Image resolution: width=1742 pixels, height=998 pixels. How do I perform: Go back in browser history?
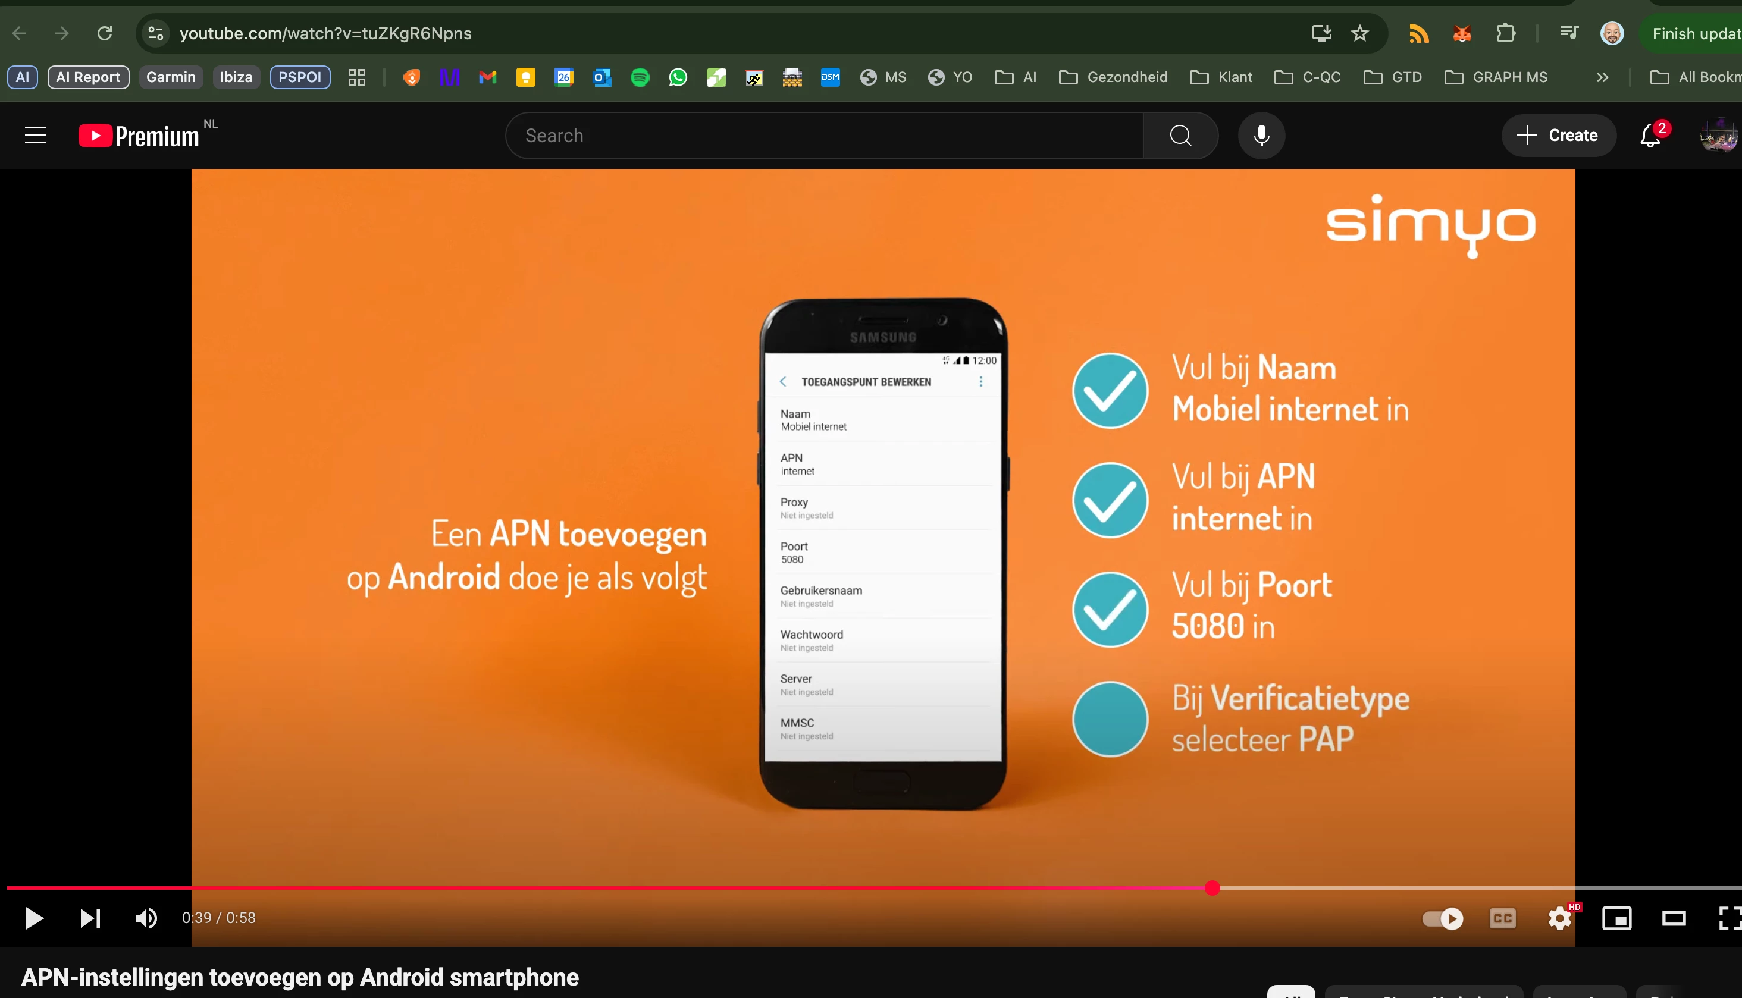click(20, 33)
